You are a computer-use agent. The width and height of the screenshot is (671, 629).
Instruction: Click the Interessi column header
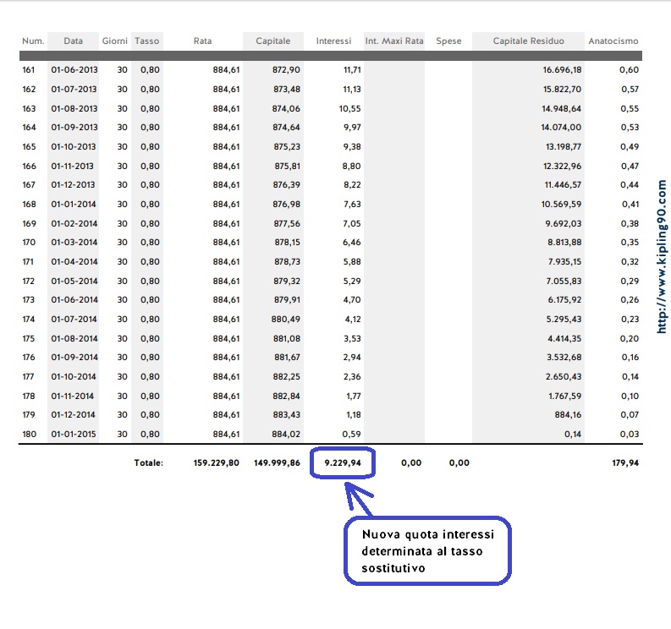pyautogui.click(x=333, y=41)
